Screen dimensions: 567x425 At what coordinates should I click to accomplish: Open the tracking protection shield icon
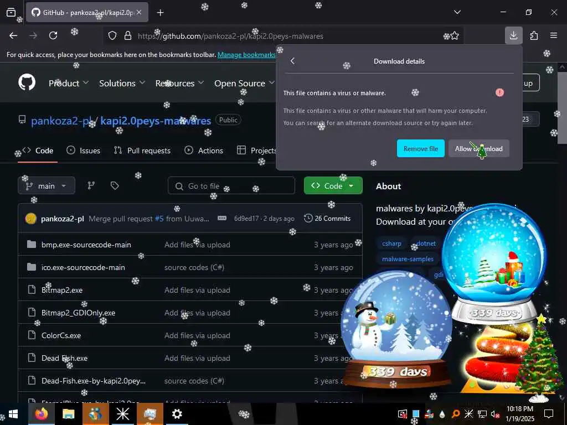(x=112, y=36)
